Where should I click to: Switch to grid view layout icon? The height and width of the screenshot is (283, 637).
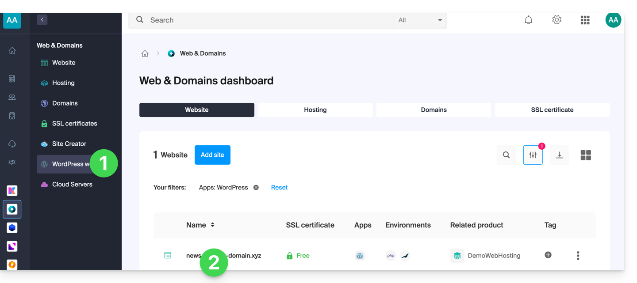click(x=586, y=155)
